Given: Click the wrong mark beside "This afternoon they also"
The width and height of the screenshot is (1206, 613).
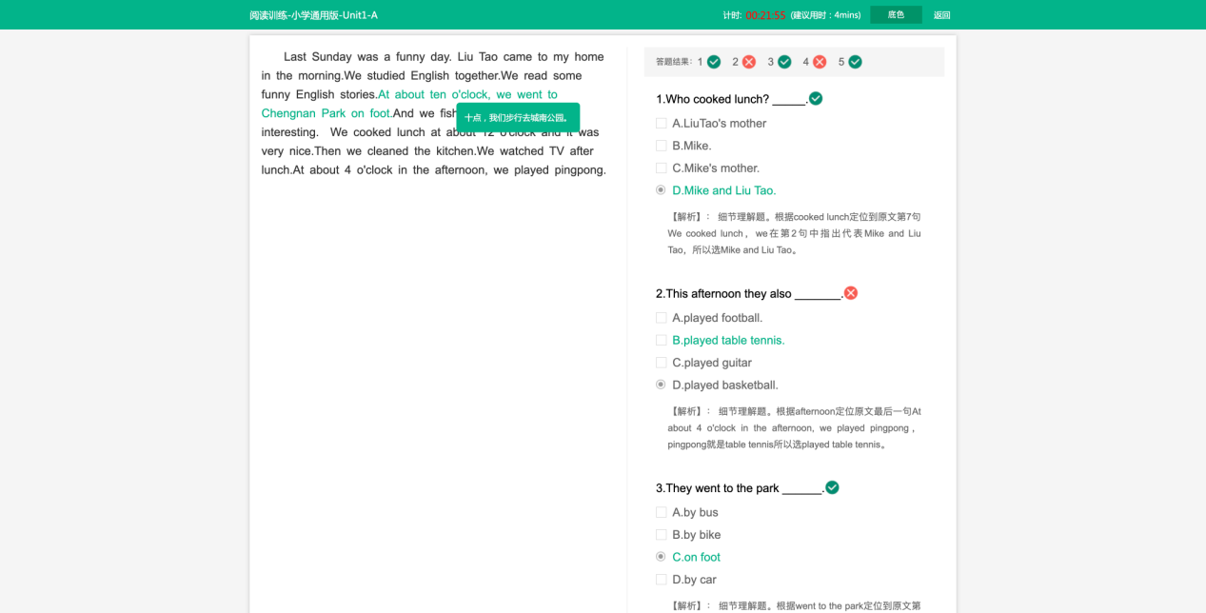Looking at the screenshot, I should 851,293.
